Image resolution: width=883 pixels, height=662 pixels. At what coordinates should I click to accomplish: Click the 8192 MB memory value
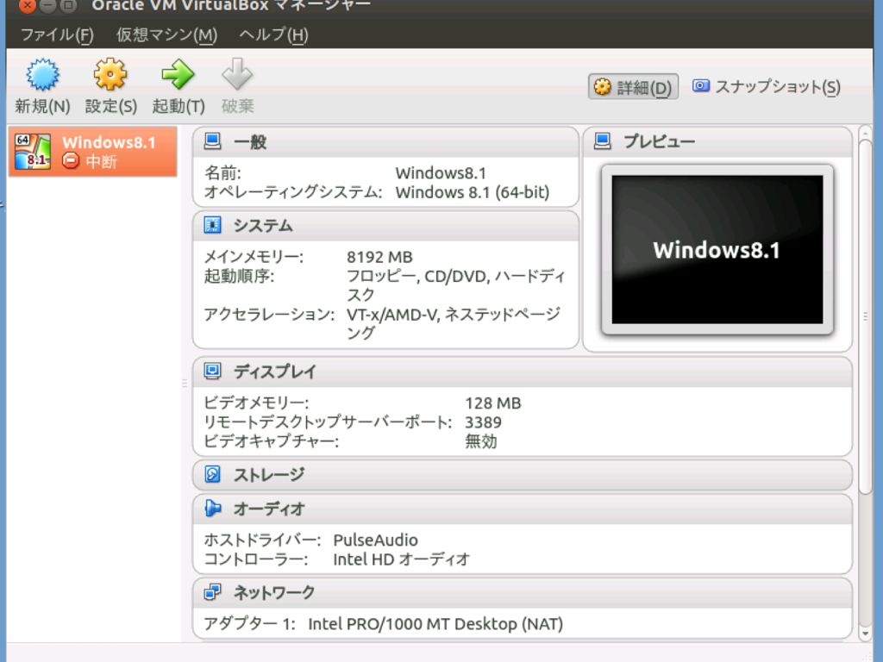coord(379,257)
